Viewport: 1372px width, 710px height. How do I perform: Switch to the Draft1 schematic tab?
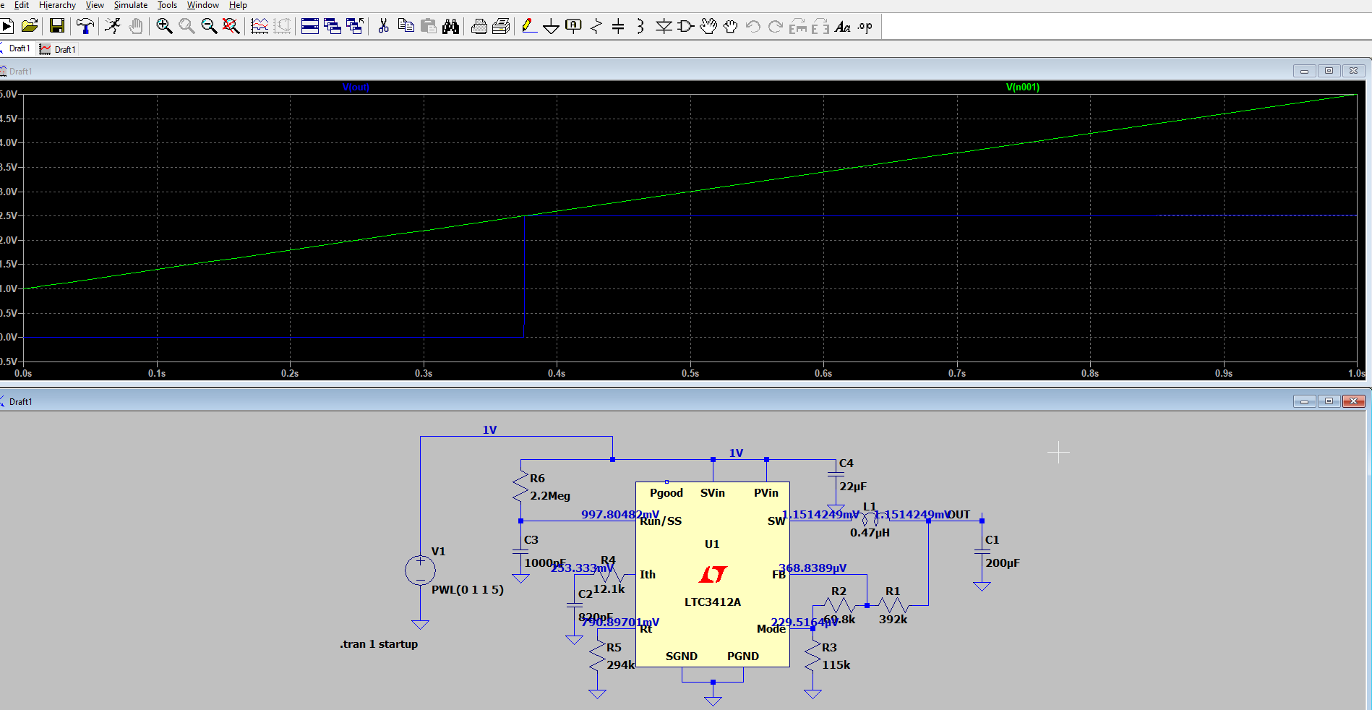coord(17,48)
